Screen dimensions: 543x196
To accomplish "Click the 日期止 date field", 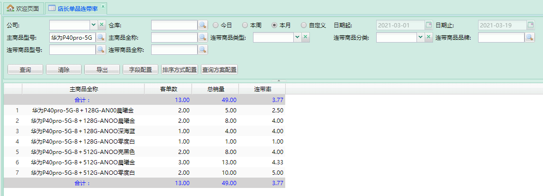I will coord(502,25).
